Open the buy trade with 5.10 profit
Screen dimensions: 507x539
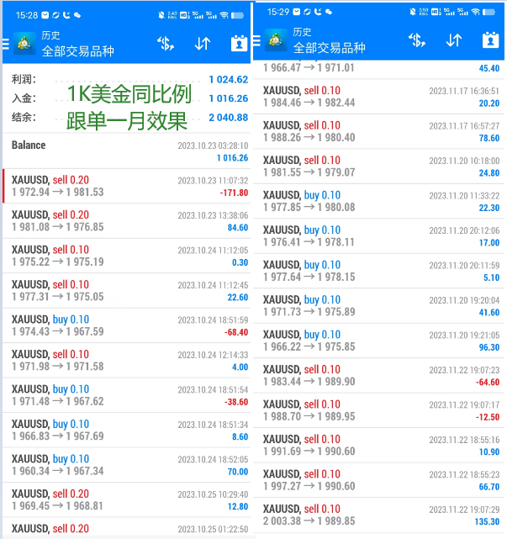(x=379, y=272)
